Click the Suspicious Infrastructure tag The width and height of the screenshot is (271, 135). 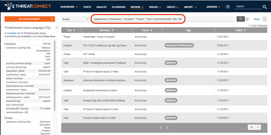(179, 46)
